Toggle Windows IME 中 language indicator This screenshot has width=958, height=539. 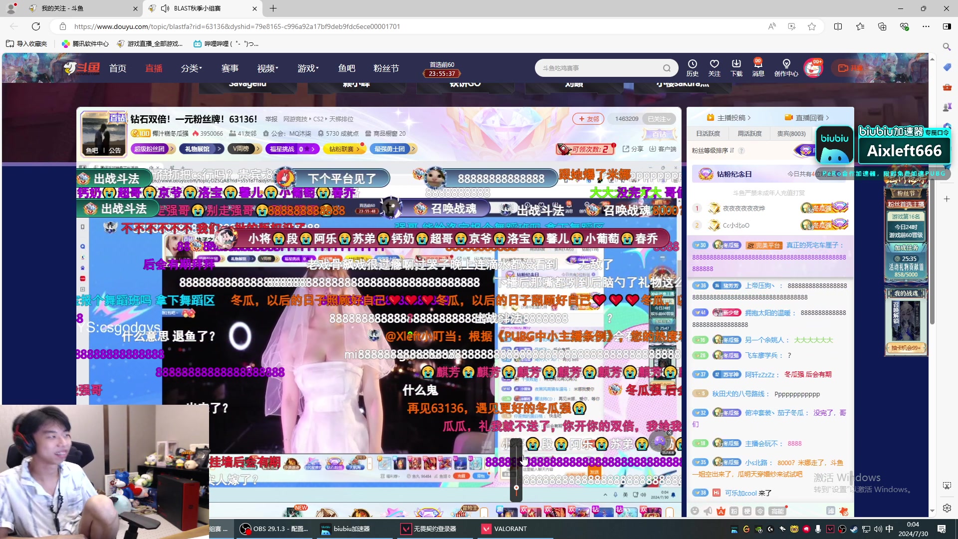pyautogui.click(x=889, y=529)
